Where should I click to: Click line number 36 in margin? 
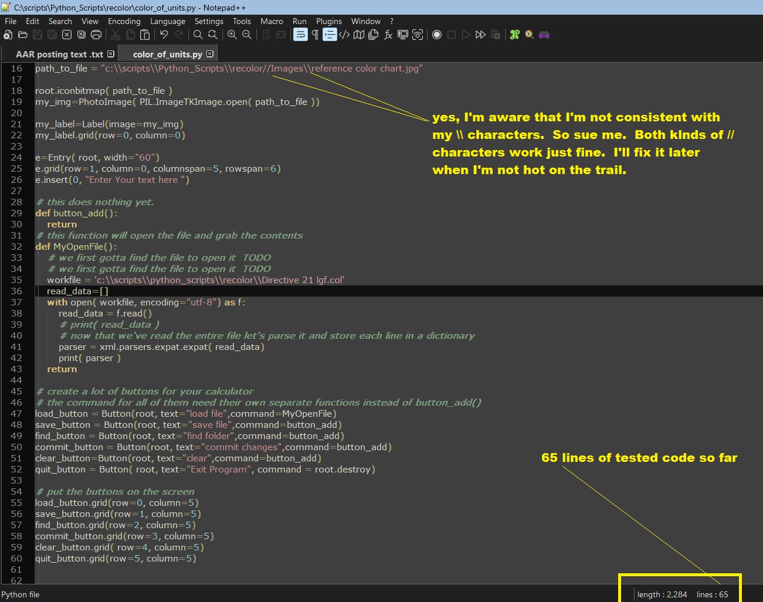[16, 291]
